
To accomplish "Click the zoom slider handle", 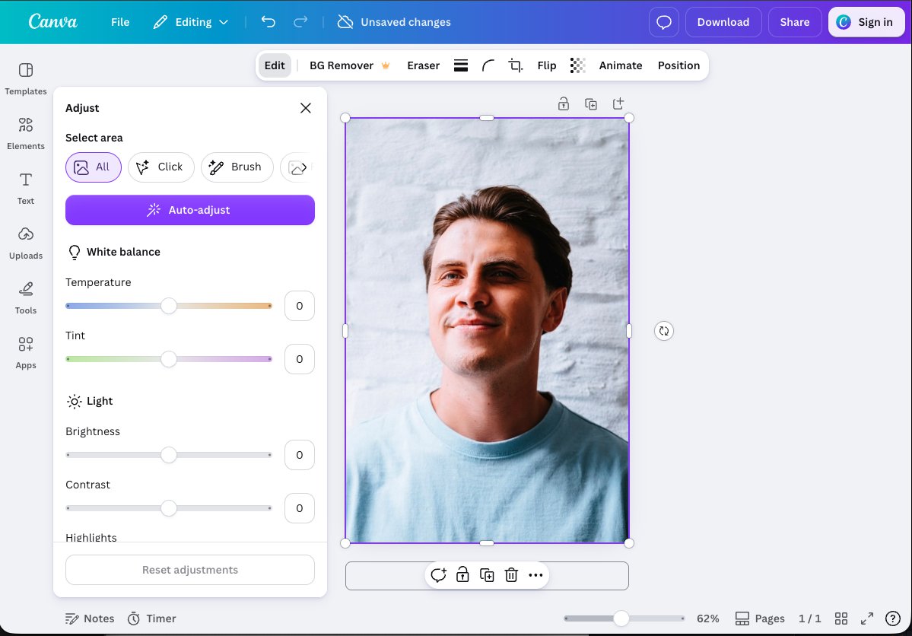I will (x=621, y=619).
